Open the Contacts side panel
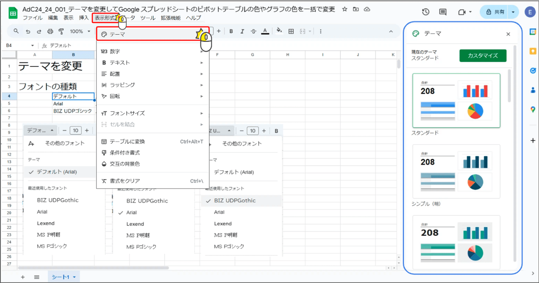The width and height of the screenshot is (539, 283). [533, 90]
